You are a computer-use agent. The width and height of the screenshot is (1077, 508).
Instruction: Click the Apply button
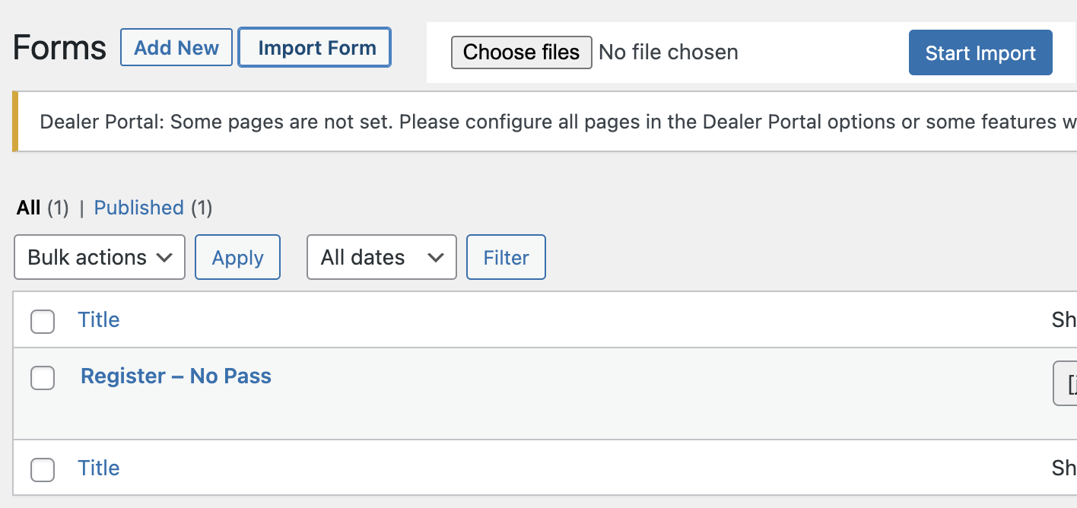coord(237,257)
